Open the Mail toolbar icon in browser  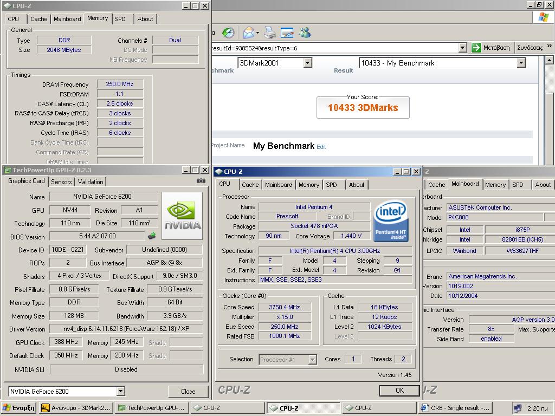click(x=249, y=32)
